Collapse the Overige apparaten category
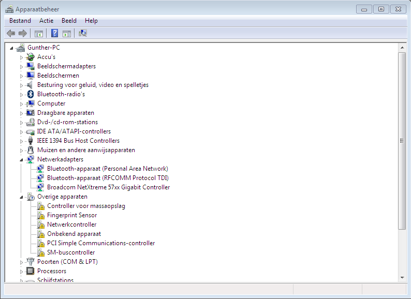 click(22, 197)
